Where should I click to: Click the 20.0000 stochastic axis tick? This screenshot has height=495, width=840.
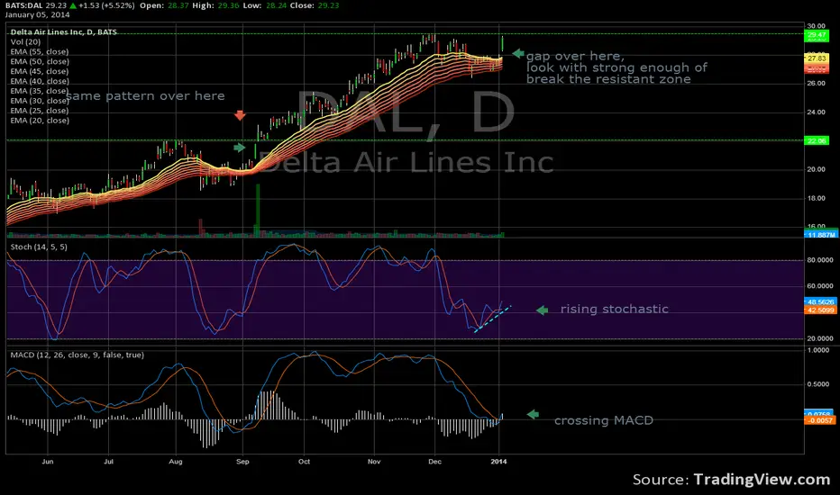tap(820, 338)
